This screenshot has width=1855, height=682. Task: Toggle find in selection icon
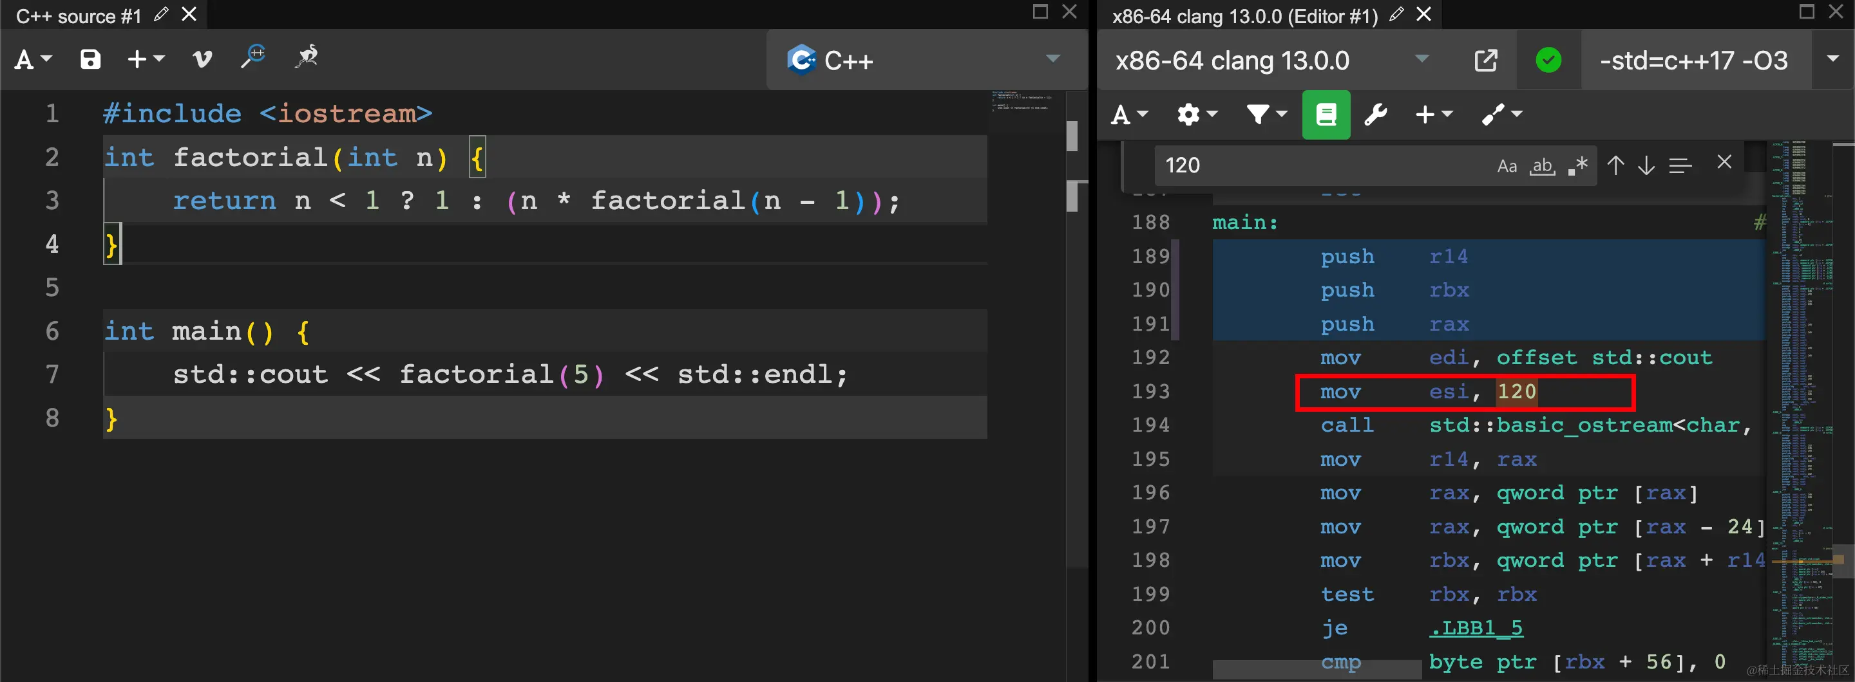tap(1680, 165)
